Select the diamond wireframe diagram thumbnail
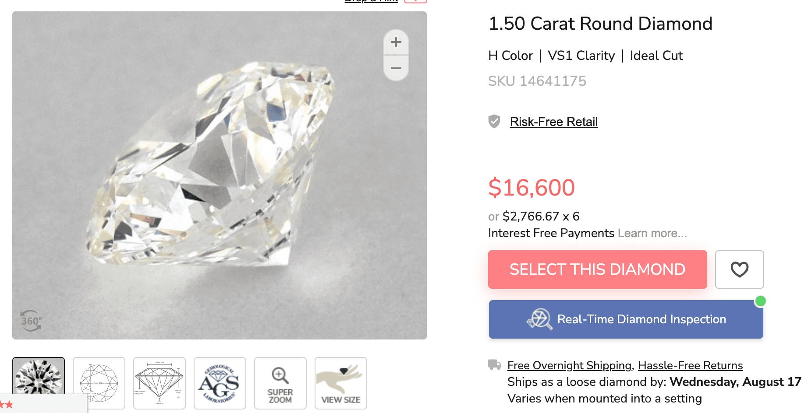The image size is (808, 413). coord(99,383)
